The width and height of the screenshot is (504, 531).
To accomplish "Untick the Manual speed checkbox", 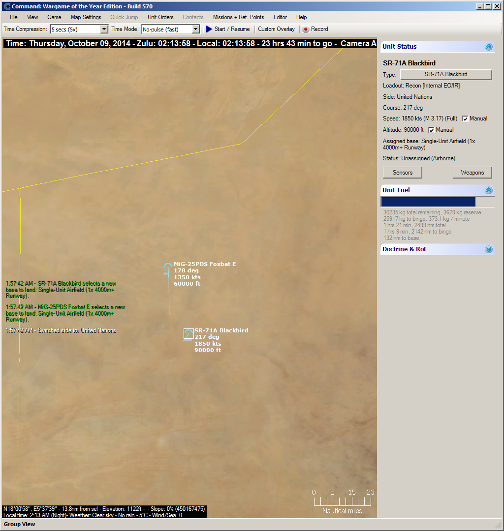I will click(x=465, y=118).
